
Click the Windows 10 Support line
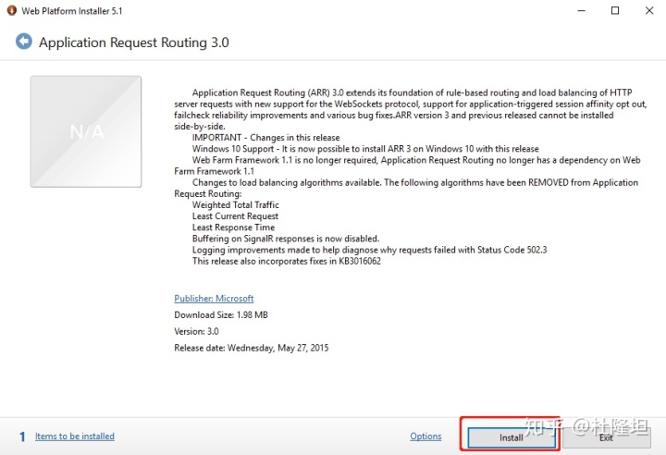pos(365,149)
